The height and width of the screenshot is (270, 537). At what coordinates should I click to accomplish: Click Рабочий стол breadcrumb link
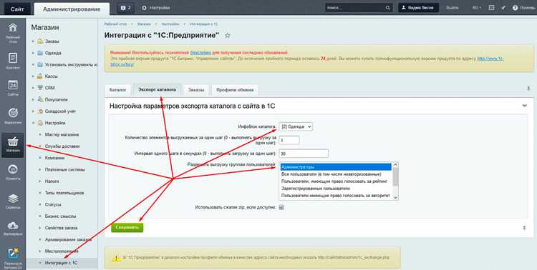pos(116,24)
